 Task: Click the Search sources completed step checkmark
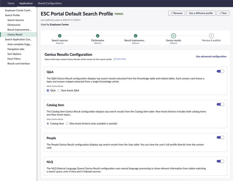[x=60, y=36]
